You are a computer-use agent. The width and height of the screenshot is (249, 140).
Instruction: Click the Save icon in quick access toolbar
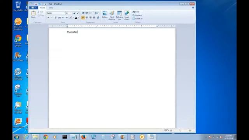(36, 4)
